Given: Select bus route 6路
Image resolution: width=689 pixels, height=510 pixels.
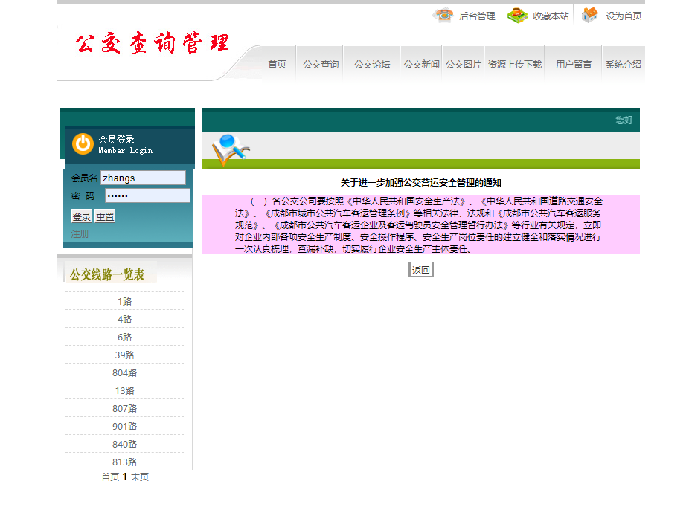Looking at the screenshot, I should tap(125, 338).
